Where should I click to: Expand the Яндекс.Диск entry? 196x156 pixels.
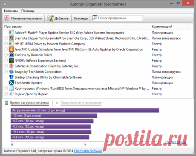point(6,94)
